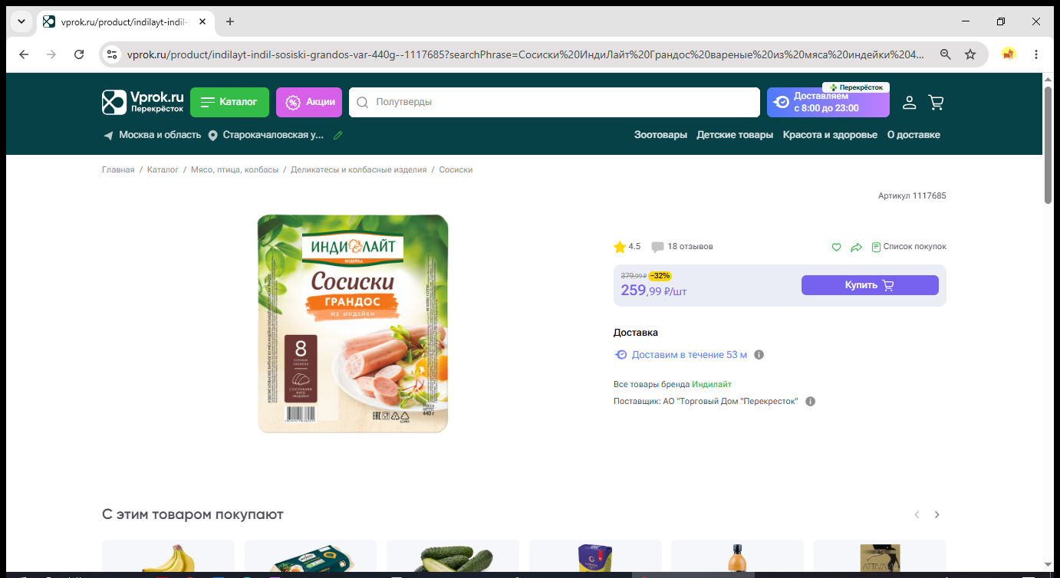Click the Перекрёсток badge above delivery button

[x=856, y=87]
